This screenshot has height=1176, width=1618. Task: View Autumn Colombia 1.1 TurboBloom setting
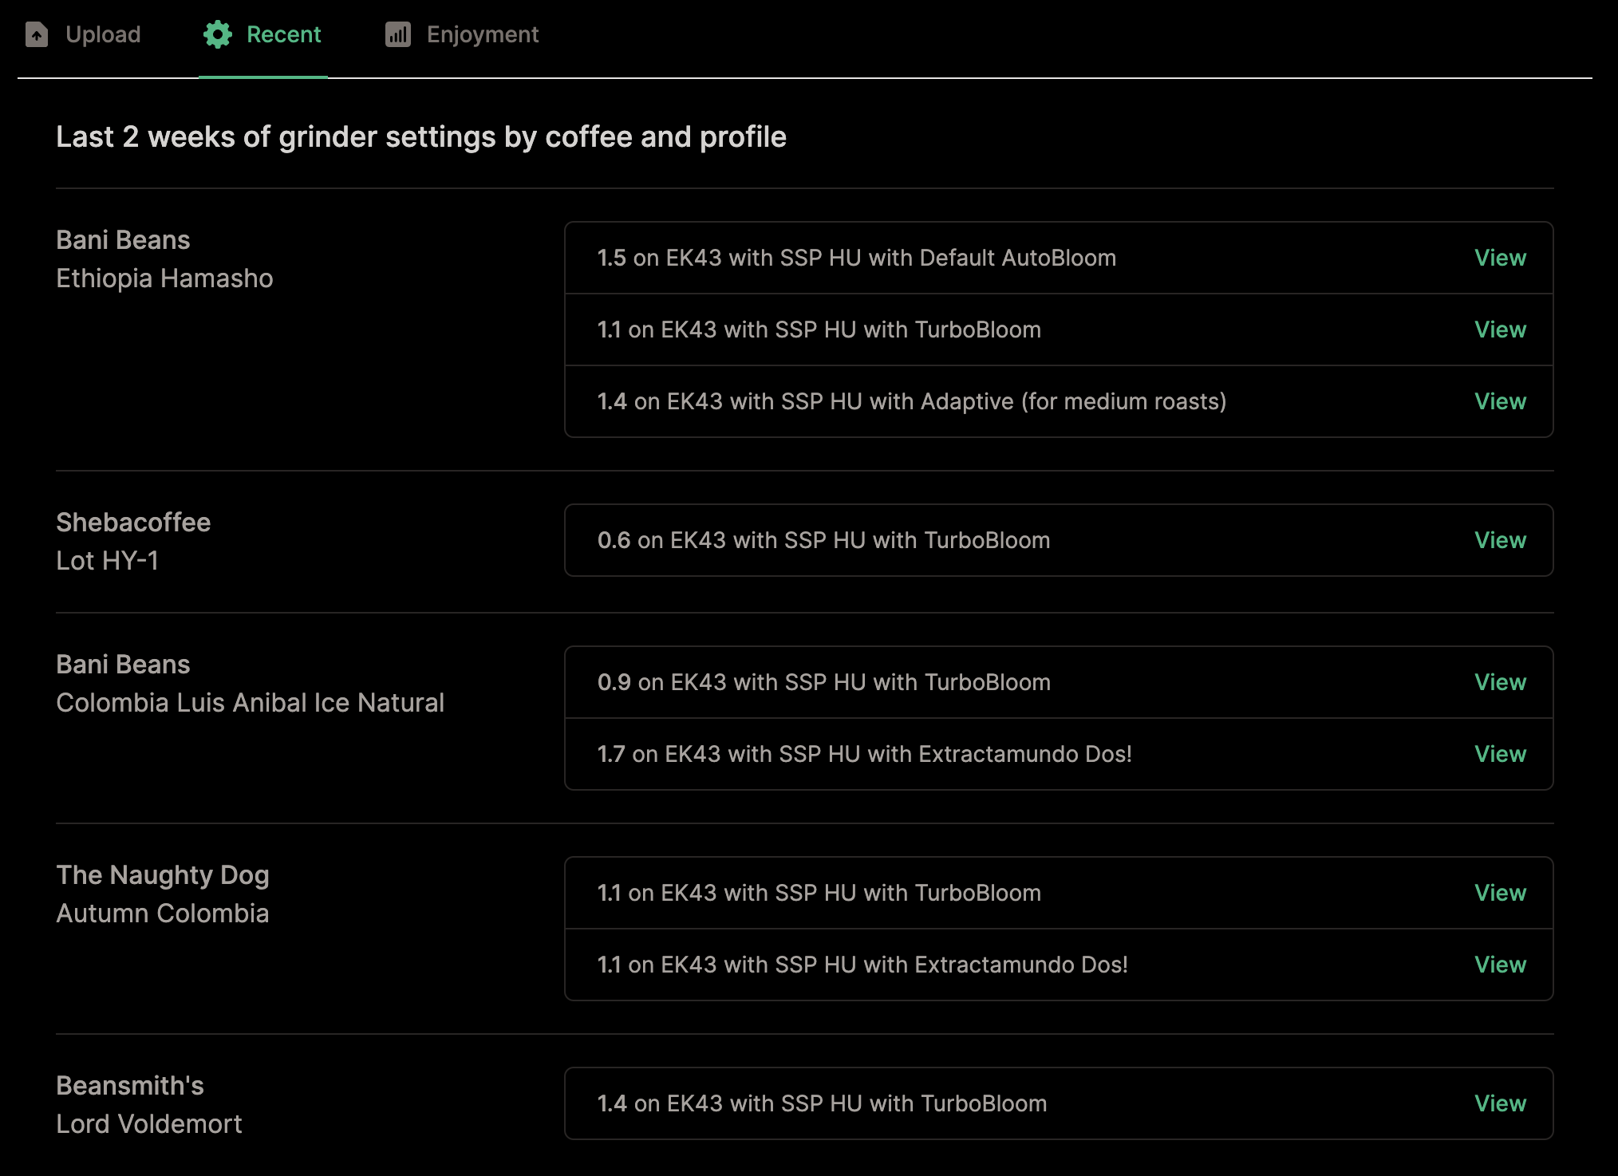click(1499, 893)
